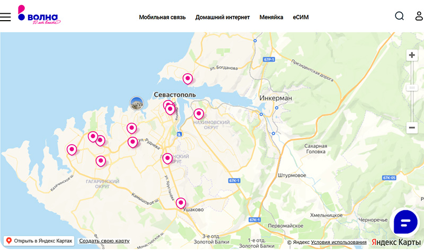Click the Хмельницкое label
This screenshot has width=424, height=250.
click(x=326, y=215)
